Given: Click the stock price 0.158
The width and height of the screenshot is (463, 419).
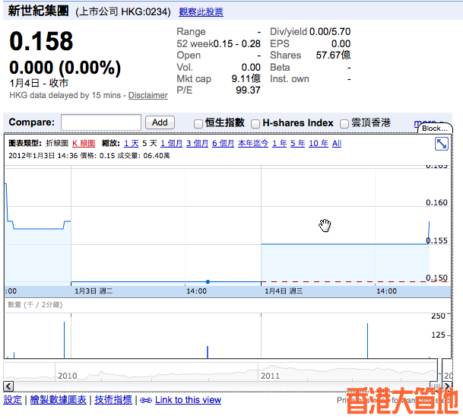Looking at the screenshot, I should tap(41, 41).
